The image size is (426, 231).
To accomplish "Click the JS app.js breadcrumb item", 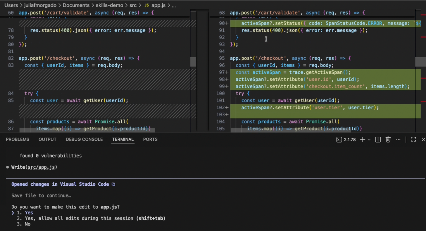I will coord(157,5).
